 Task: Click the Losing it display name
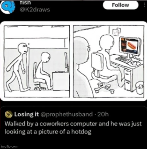click(27, 114)
